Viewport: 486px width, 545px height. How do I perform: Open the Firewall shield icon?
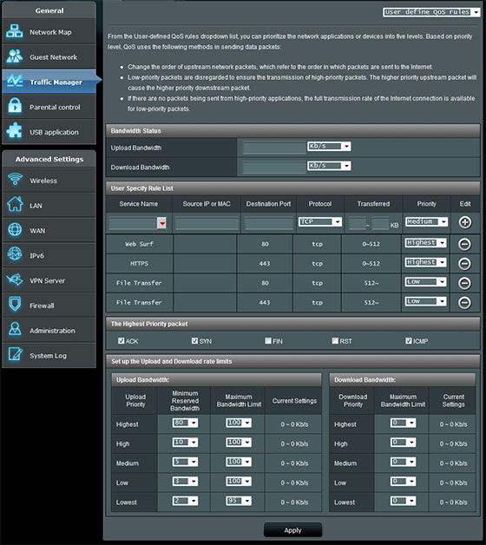click(15, 305)
